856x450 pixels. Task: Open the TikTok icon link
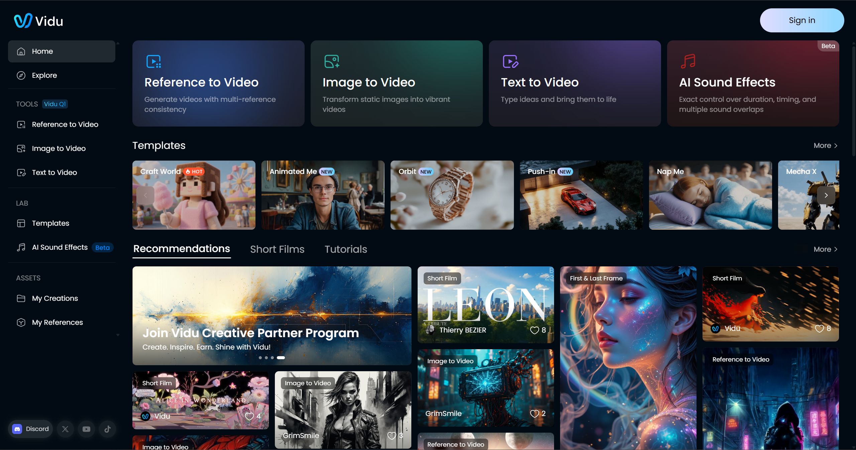(x=107, y=429)
